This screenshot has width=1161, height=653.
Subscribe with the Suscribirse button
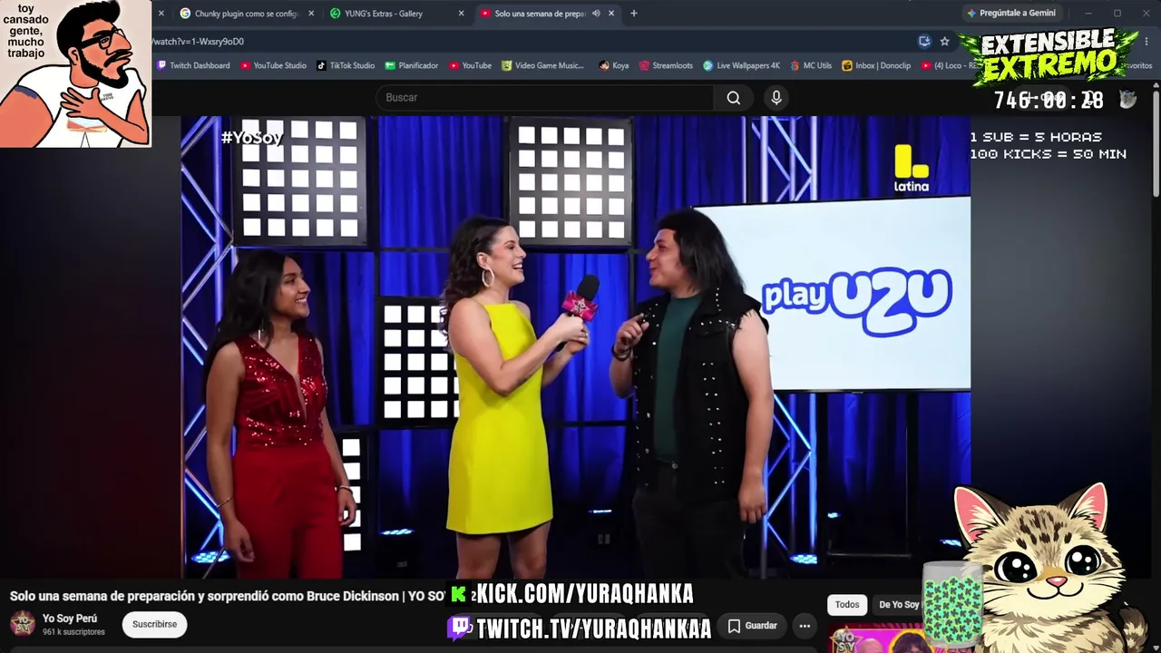point(154,624)
